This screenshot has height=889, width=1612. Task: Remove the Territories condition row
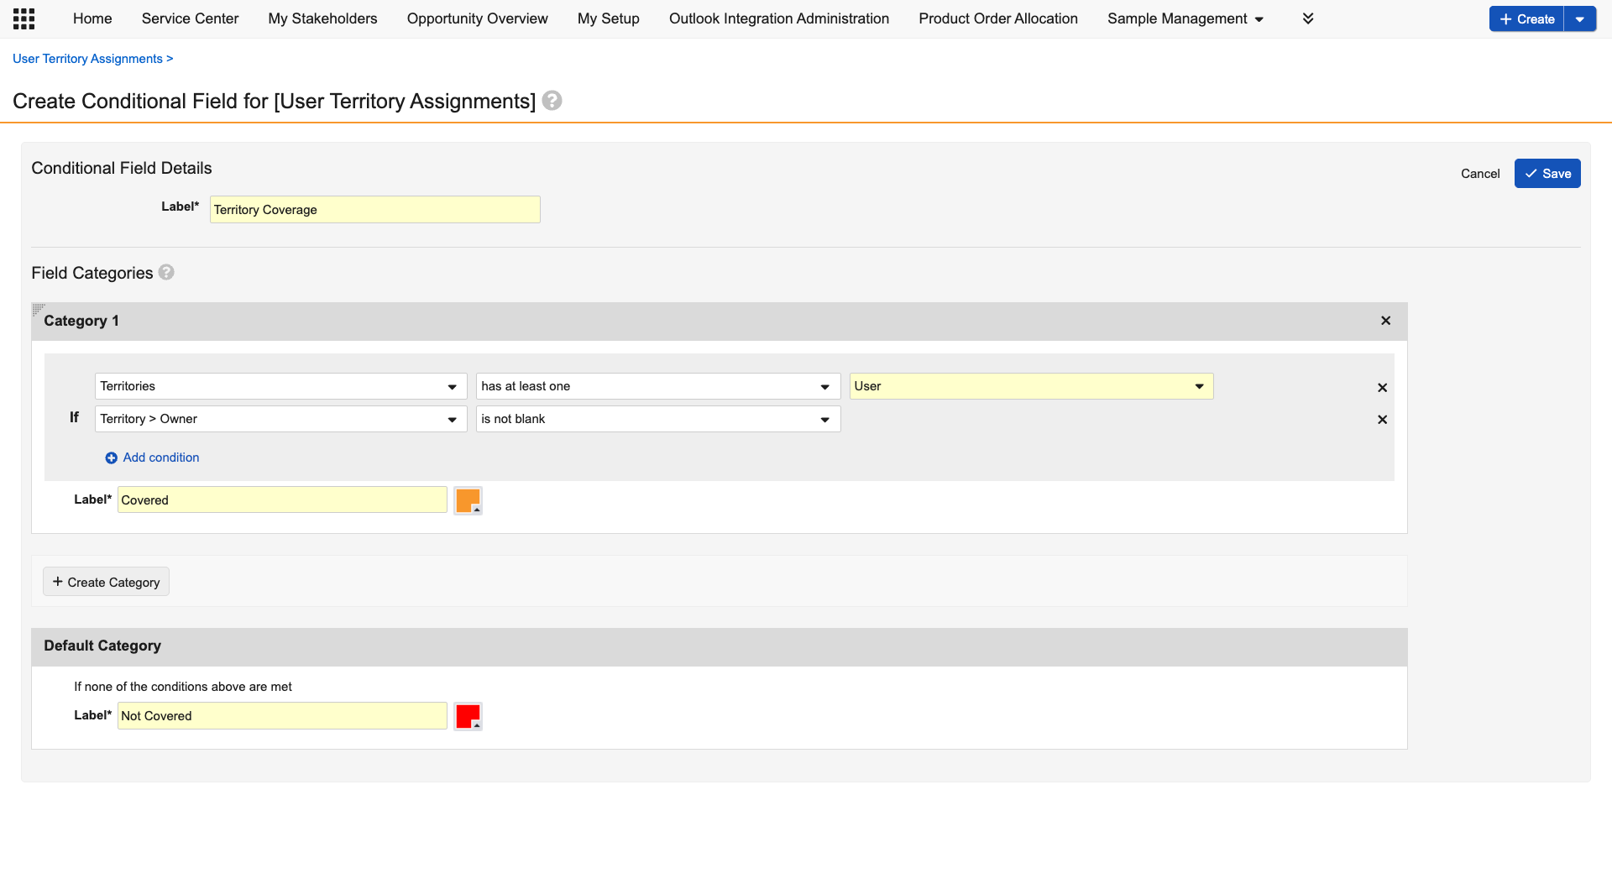pos(1382,387)
